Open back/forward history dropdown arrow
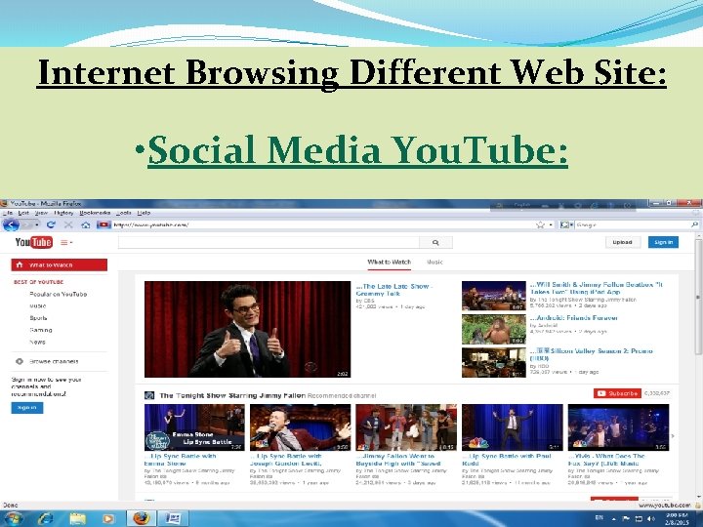 [x=37, y=224]
